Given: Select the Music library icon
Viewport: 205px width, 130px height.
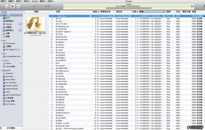Looking at the screenshot, I should point(4,15).
